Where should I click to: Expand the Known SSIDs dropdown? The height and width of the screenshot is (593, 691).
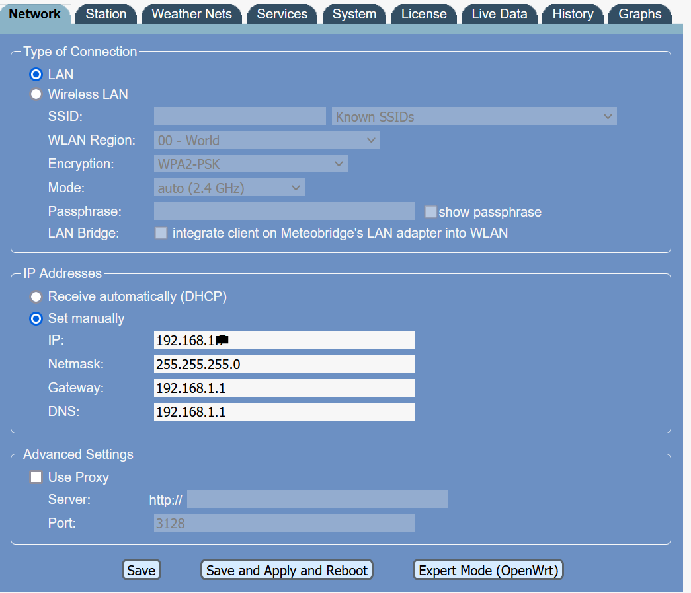(473, 117)
